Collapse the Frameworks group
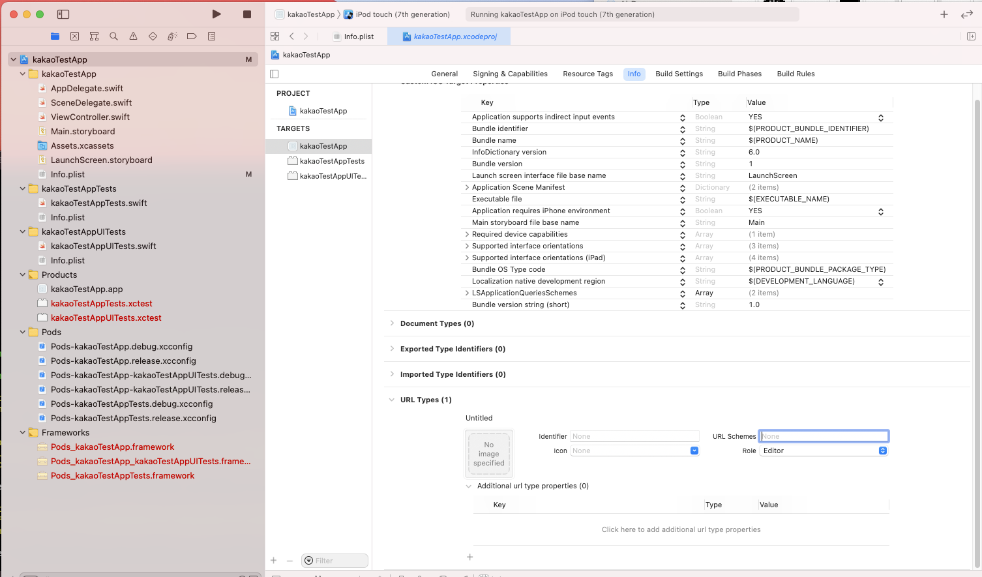982x577 pixels. (23, 432)
